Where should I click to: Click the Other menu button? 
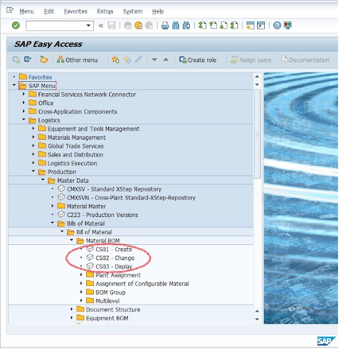click(x=77, y=60)
